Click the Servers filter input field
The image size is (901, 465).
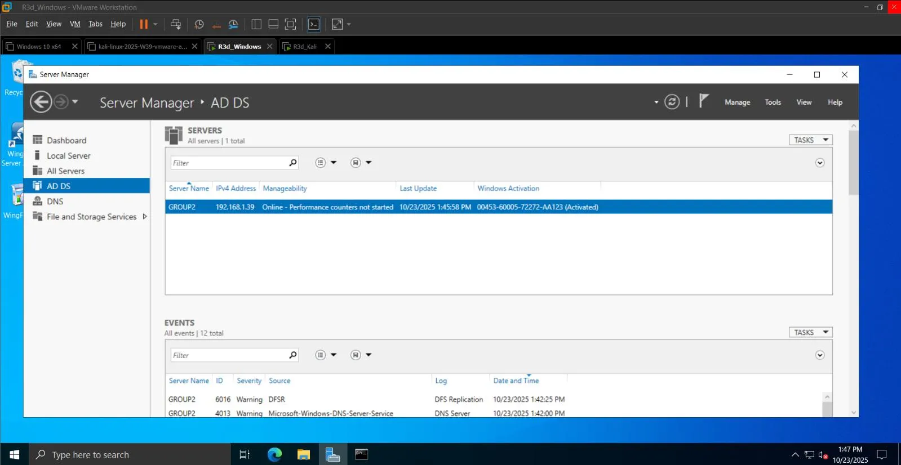pyautogui.click(x=229, y=163)
